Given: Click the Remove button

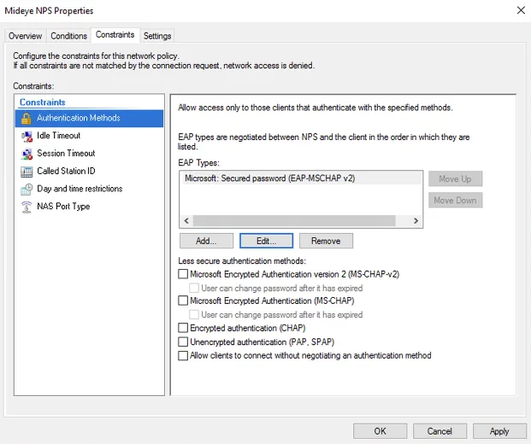Looking at the screenshot, I should (x=326, y=241).
